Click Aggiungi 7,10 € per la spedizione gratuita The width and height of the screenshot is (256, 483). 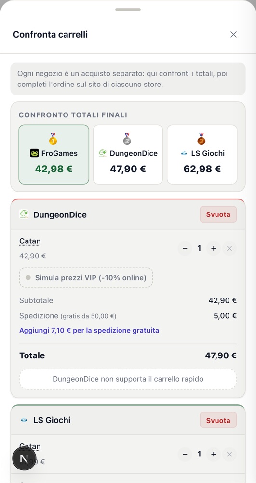click(89, 330)
